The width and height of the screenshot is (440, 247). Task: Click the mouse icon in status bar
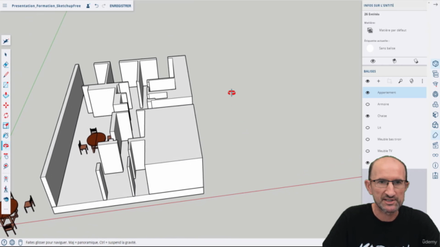pyautogui.click(x=20, y=242)
